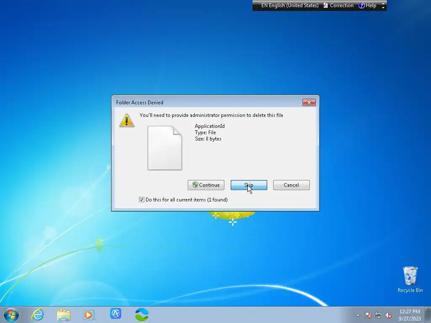Click EN English (United States) language button
Screen dimensions: 431x323
(290, 5)
